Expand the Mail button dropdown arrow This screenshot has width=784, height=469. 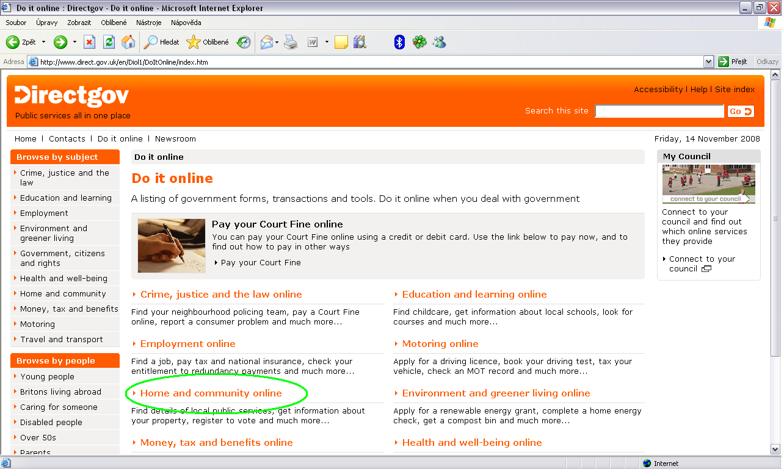coord(277,42)
